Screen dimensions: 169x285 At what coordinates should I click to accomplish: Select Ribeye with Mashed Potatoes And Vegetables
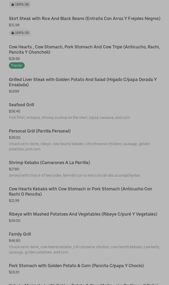tap(83, 214)
